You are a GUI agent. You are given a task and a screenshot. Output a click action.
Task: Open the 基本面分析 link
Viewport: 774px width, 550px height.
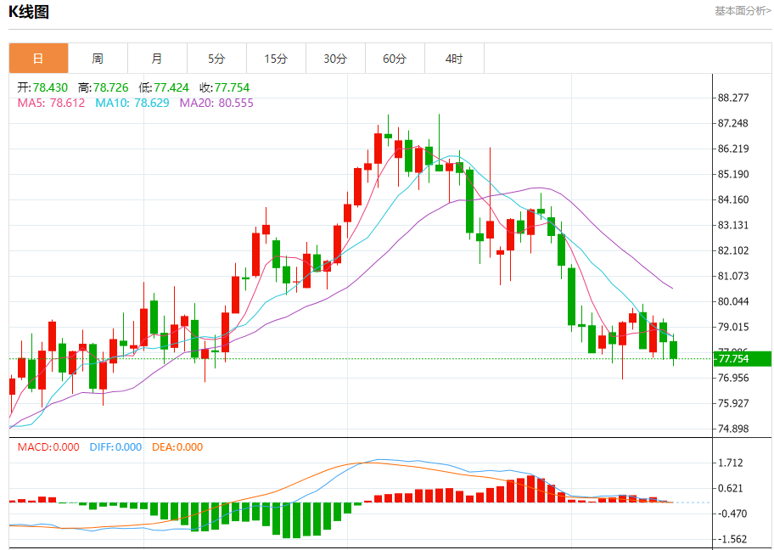coord(743,11)
